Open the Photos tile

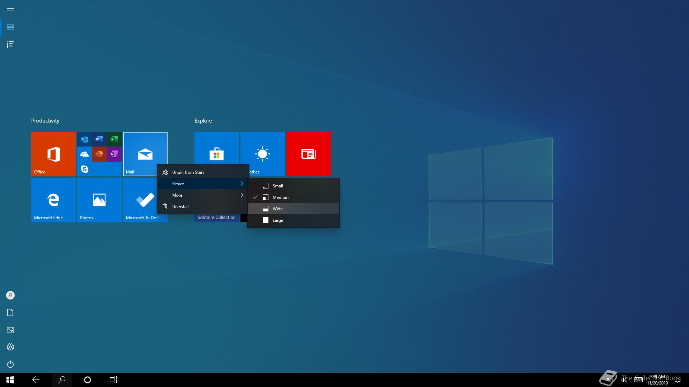99,200
